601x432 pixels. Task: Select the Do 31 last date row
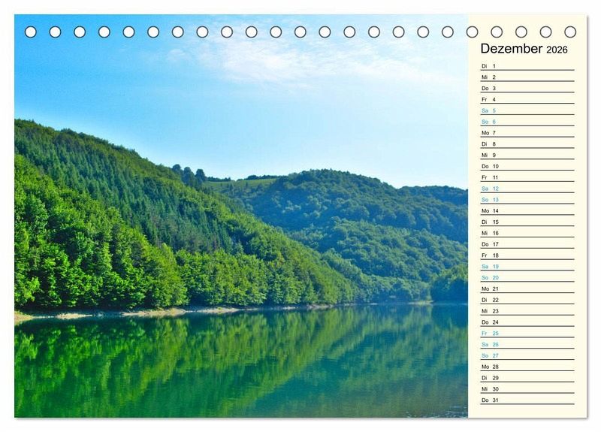coord(527,400)
